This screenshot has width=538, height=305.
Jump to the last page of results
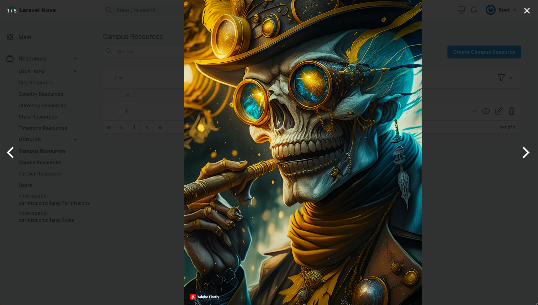(160, 127)
